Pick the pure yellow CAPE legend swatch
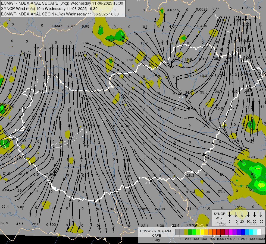 202,232
